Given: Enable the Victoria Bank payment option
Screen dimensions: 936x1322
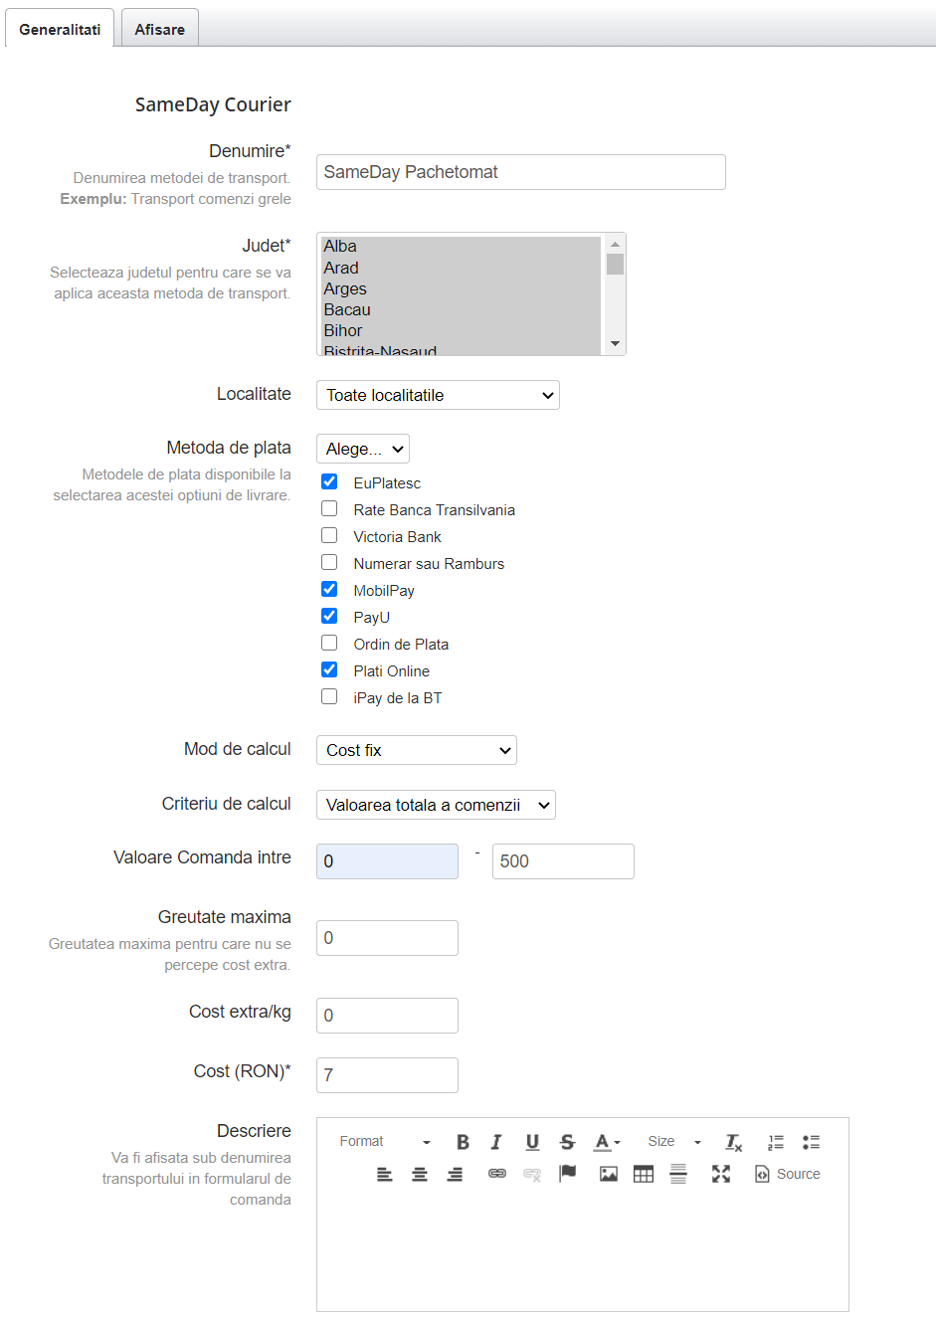Looking at the screenshot, I should click(329, 536).
